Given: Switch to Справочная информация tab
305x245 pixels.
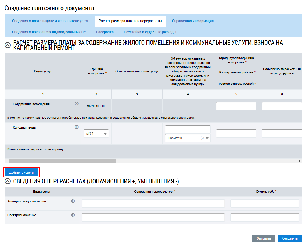Looking at the screenshot, I should 193,21.
